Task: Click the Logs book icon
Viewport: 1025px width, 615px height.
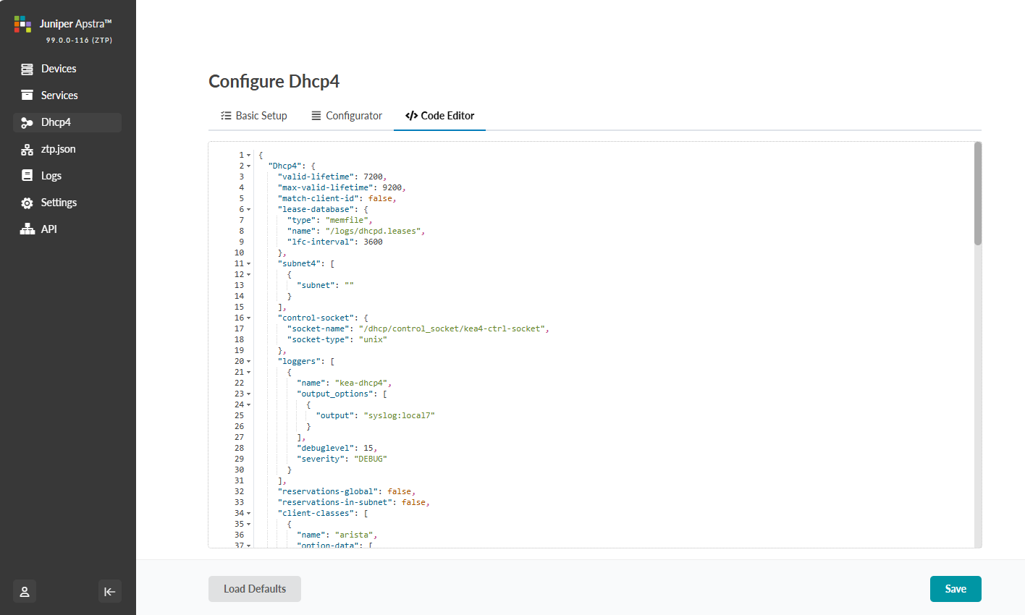Action: 27,176
